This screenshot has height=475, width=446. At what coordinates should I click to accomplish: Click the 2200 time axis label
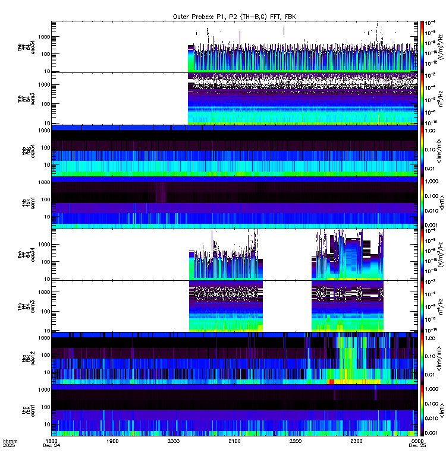click(296, 441)
